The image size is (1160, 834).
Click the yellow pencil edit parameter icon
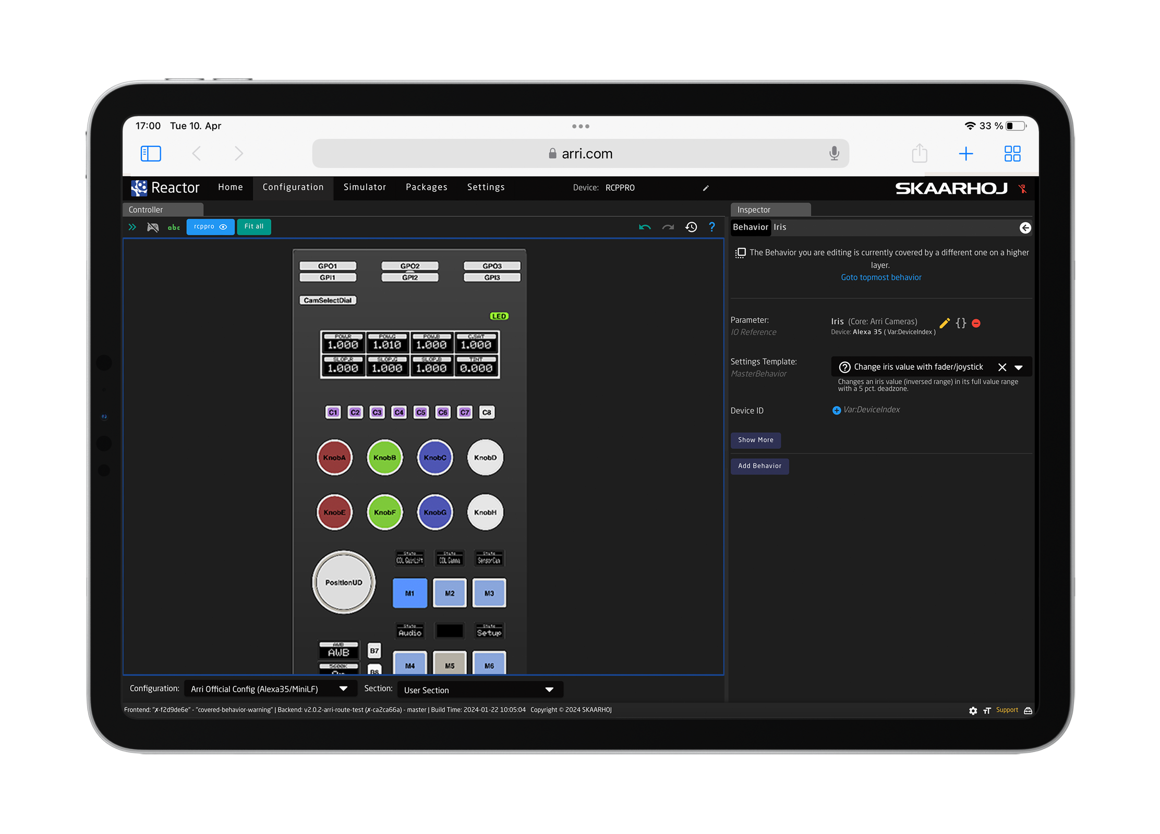click(x=944, y=323)
